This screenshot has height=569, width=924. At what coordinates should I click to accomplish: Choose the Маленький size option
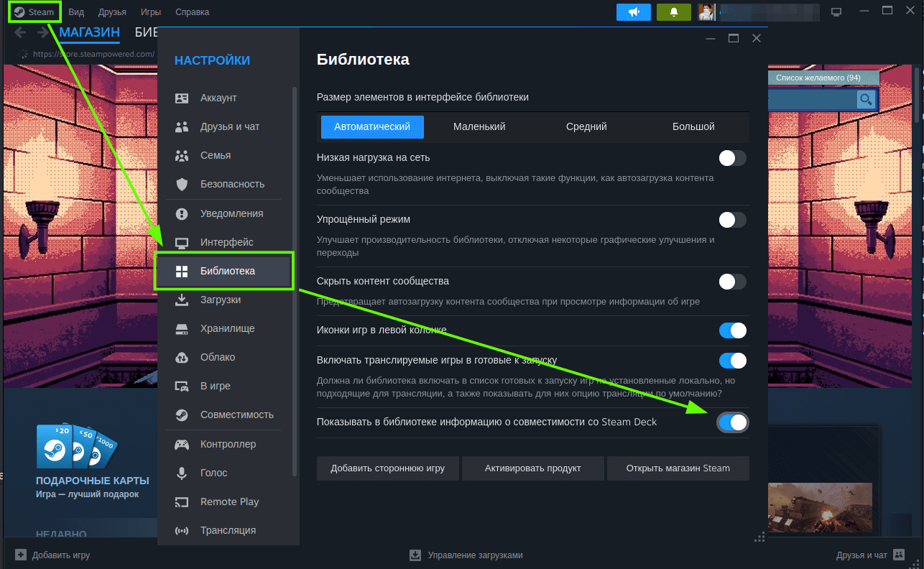[x=479, y=126]
